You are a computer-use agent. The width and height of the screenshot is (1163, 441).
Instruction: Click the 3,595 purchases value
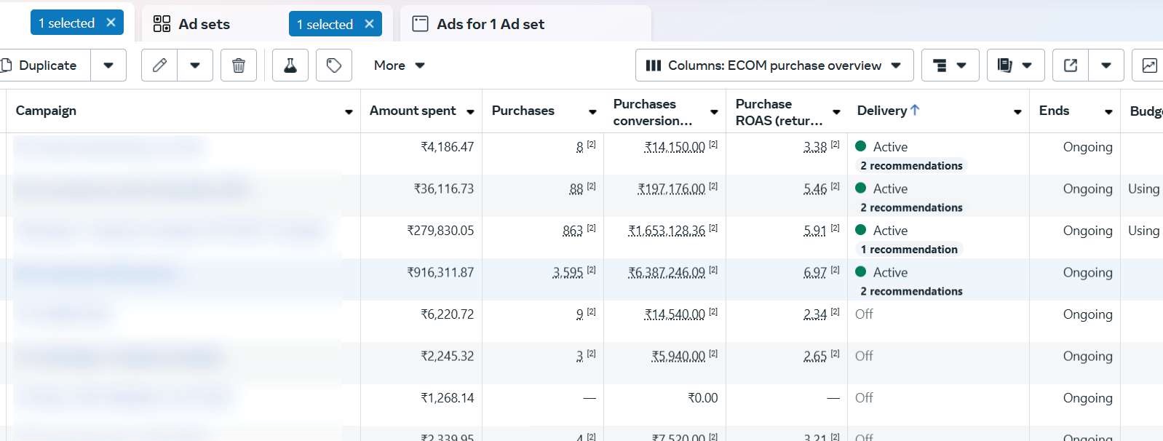(x=568, y=273)
